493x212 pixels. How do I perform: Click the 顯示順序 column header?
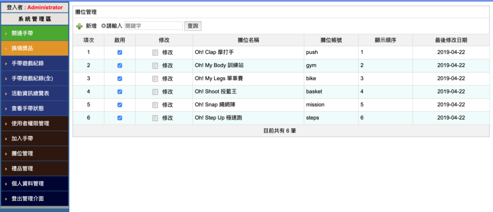[x=386, y=40]
